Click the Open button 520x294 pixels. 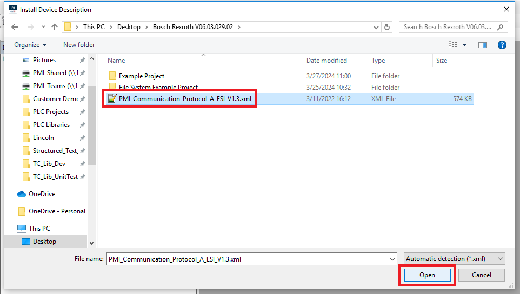click(x=427, y=275)
